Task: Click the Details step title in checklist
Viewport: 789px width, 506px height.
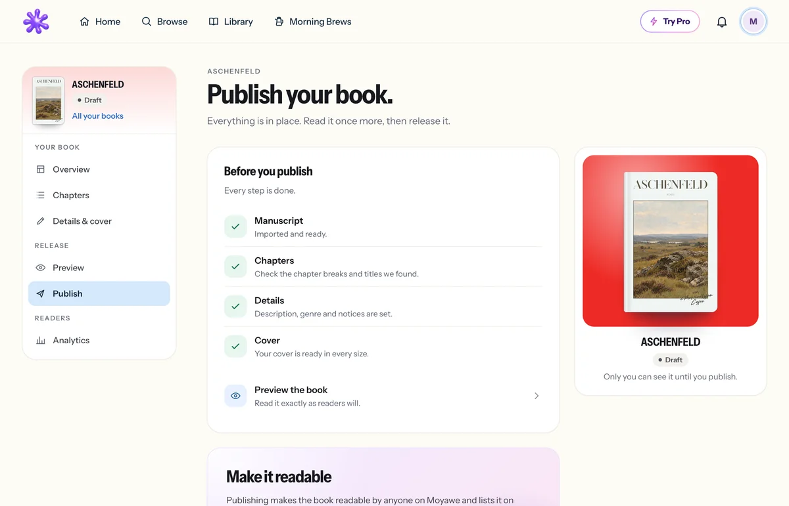Action: tap(270, 301)
